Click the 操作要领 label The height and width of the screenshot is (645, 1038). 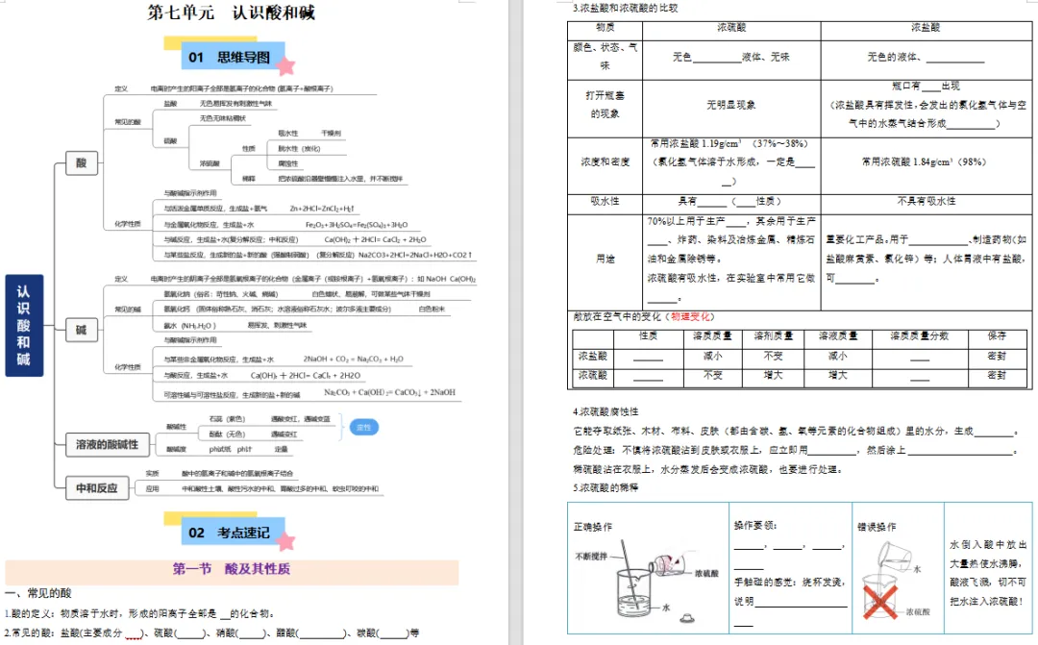pyautogui.click(x=754, y=525)
